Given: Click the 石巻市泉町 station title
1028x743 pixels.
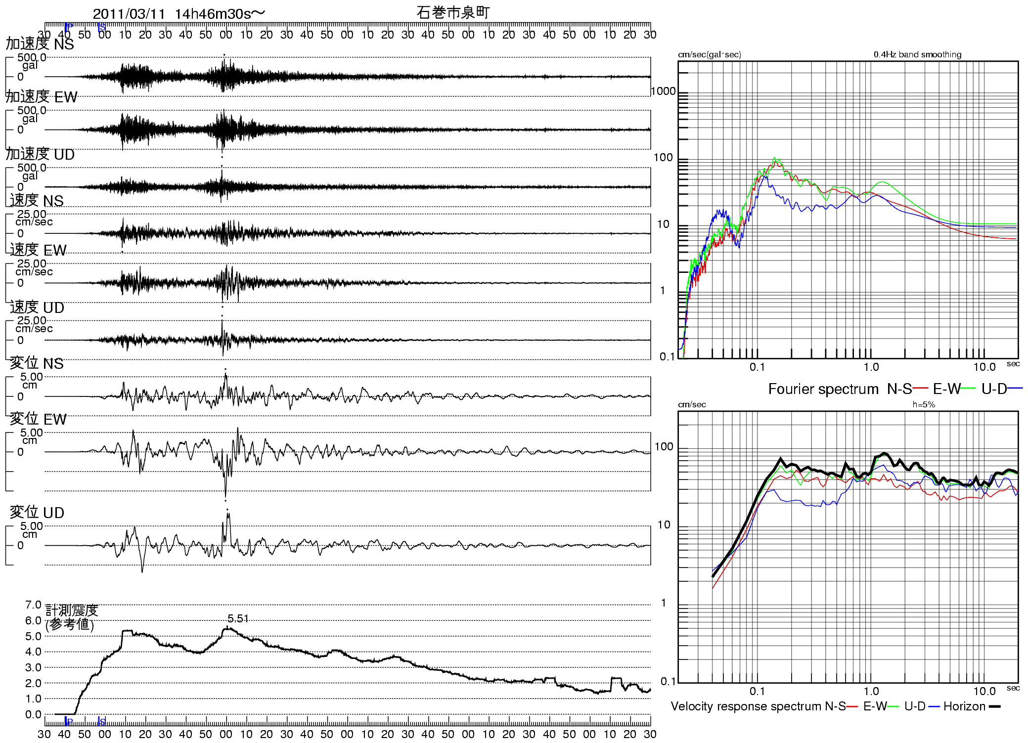Looking at the screenshot, I should 452,13.
